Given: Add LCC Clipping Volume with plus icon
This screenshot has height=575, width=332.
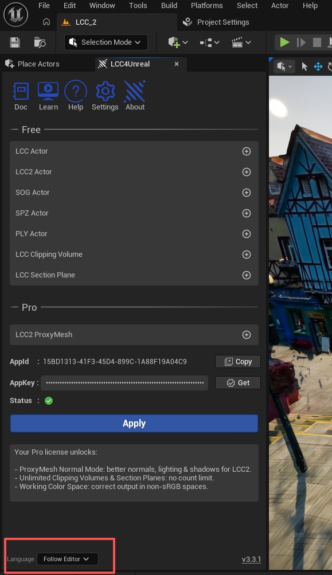Looking at the screenshot, I should [x=247, y=254].
